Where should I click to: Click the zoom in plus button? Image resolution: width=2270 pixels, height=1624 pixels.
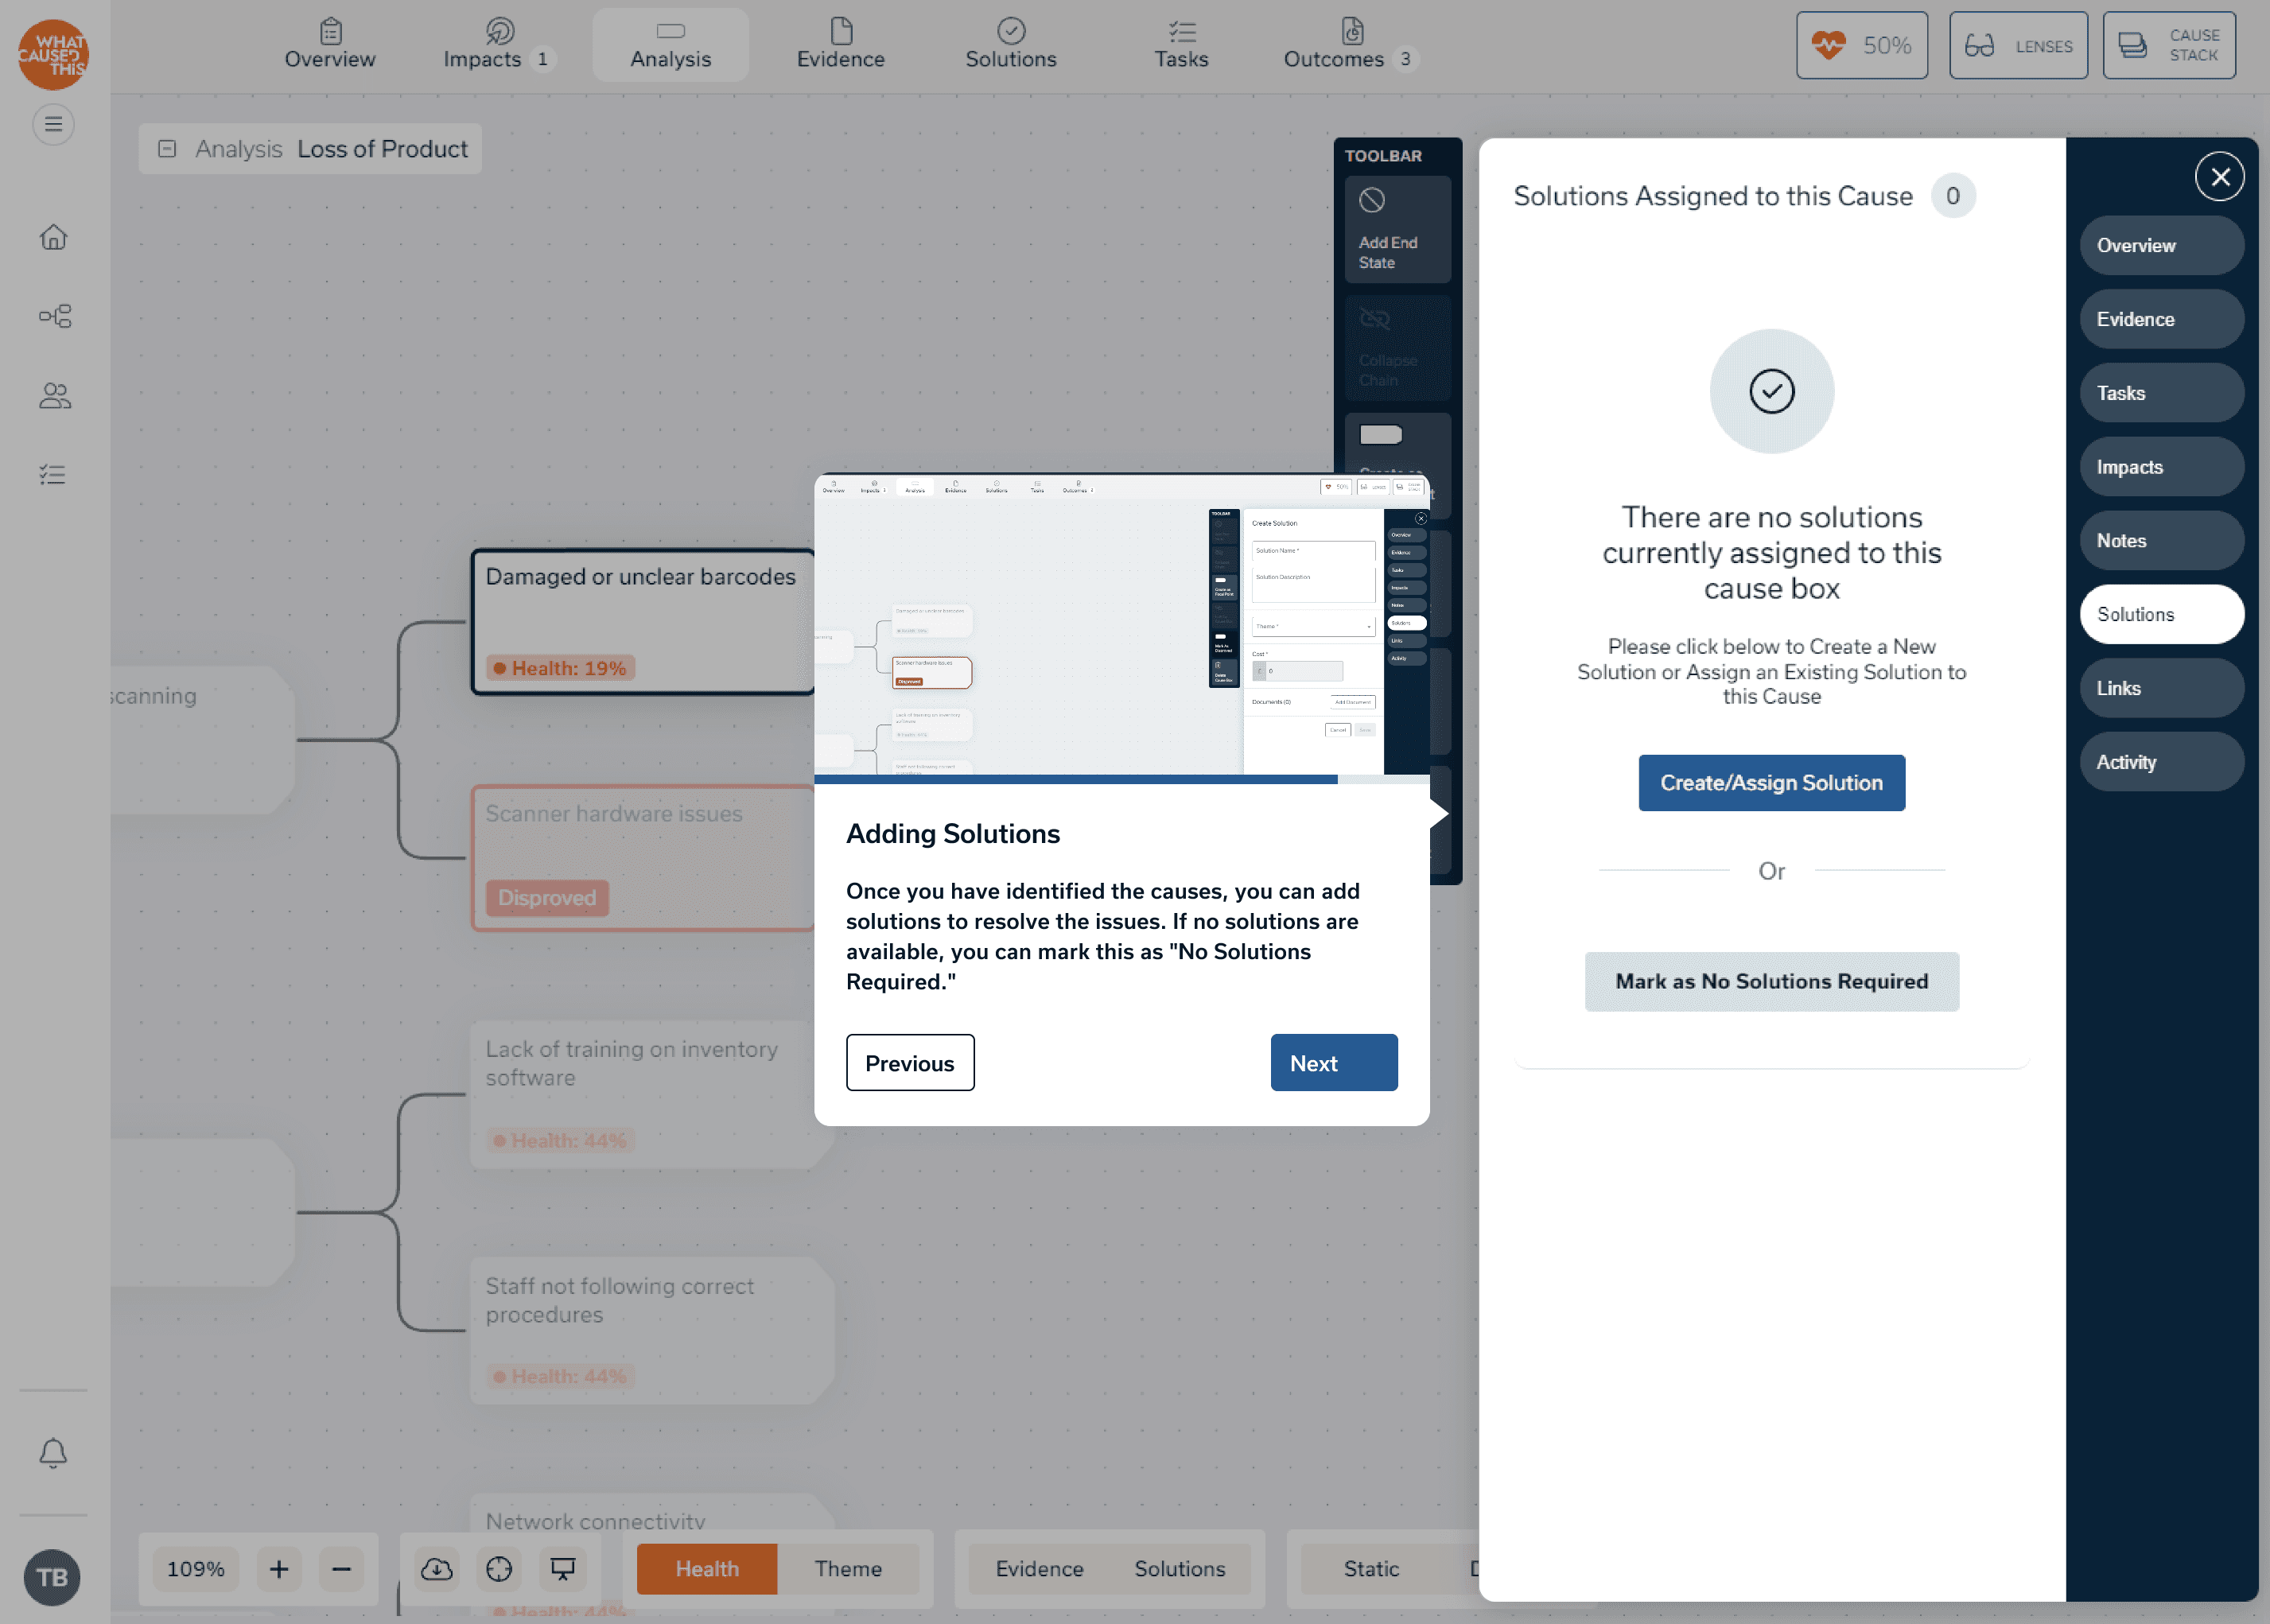tap(279, 1568)
